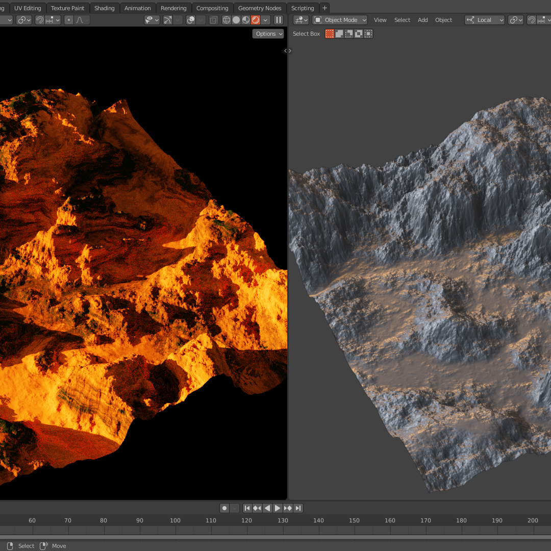
Task: Open the Select menu
Action: click(402, 20)
